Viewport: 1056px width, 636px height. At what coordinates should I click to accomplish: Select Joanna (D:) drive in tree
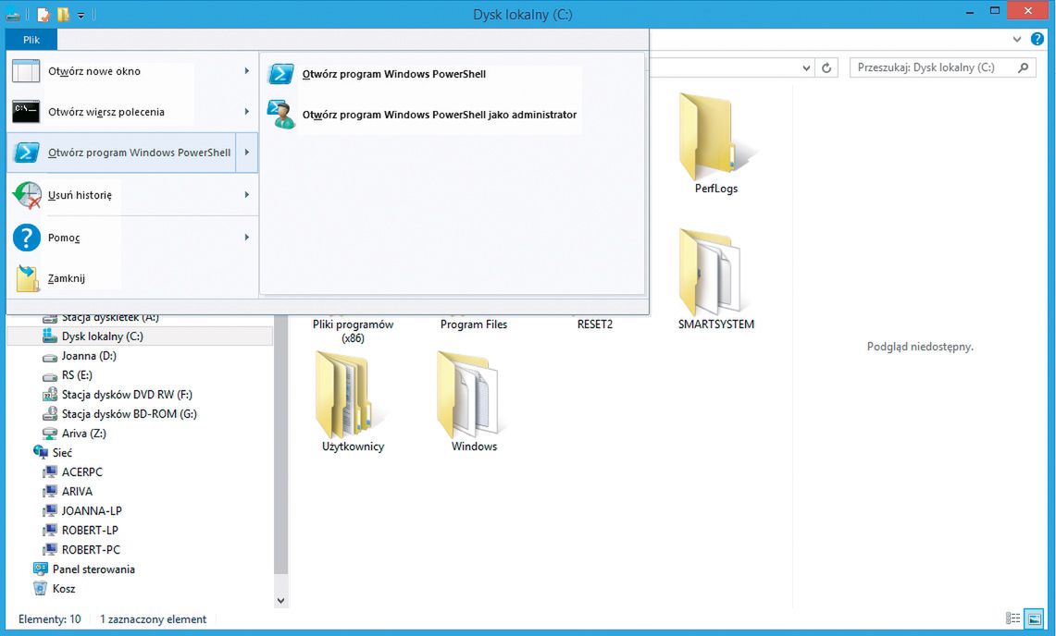pyautogui.click(x=88, y=355)
